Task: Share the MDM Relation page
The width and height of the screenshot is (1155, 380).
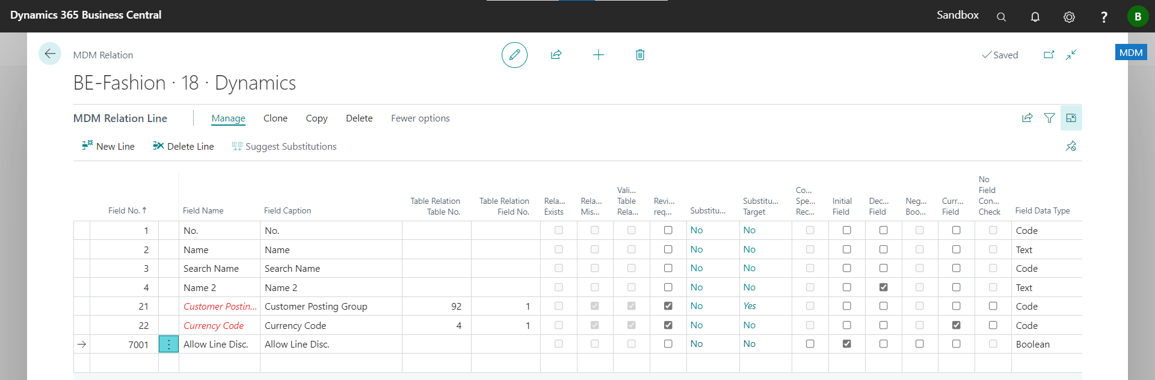Action: tap(556, 55)
